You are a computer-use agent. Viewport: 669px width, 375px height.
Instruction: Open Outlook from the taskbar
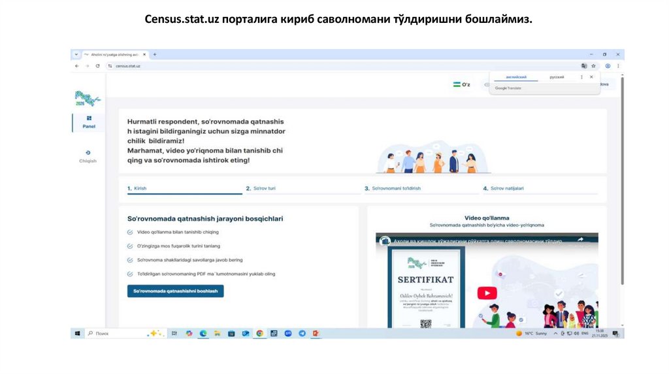(x=246, y=334)
